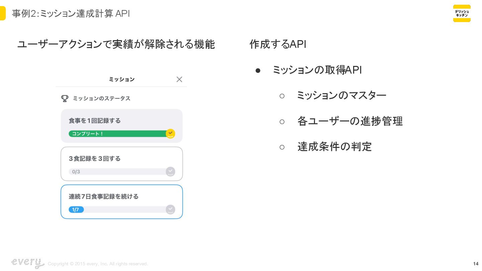Open the 連続7日食事記録を続ける mission card
Viewport: 482px width, 271px height.
click(x=122, y=202)
